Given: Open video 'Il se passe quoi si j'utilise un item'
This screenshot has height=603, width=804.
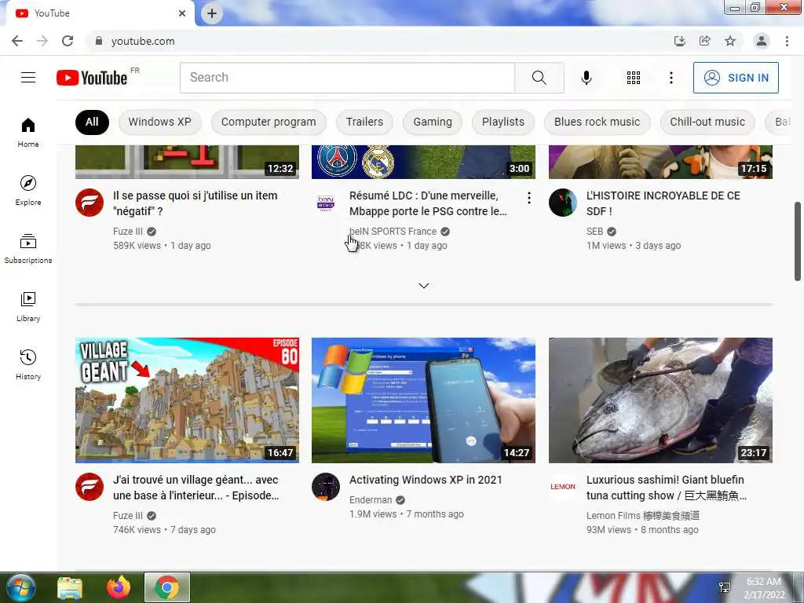Looking at the screenshot, I should tap(196, 203).
